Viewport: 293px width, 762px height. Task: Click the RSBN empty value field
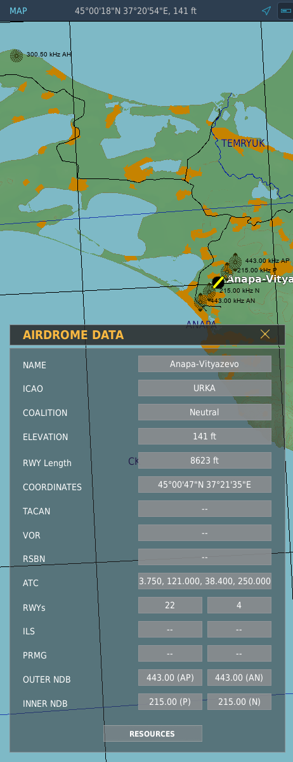point(204,557)
